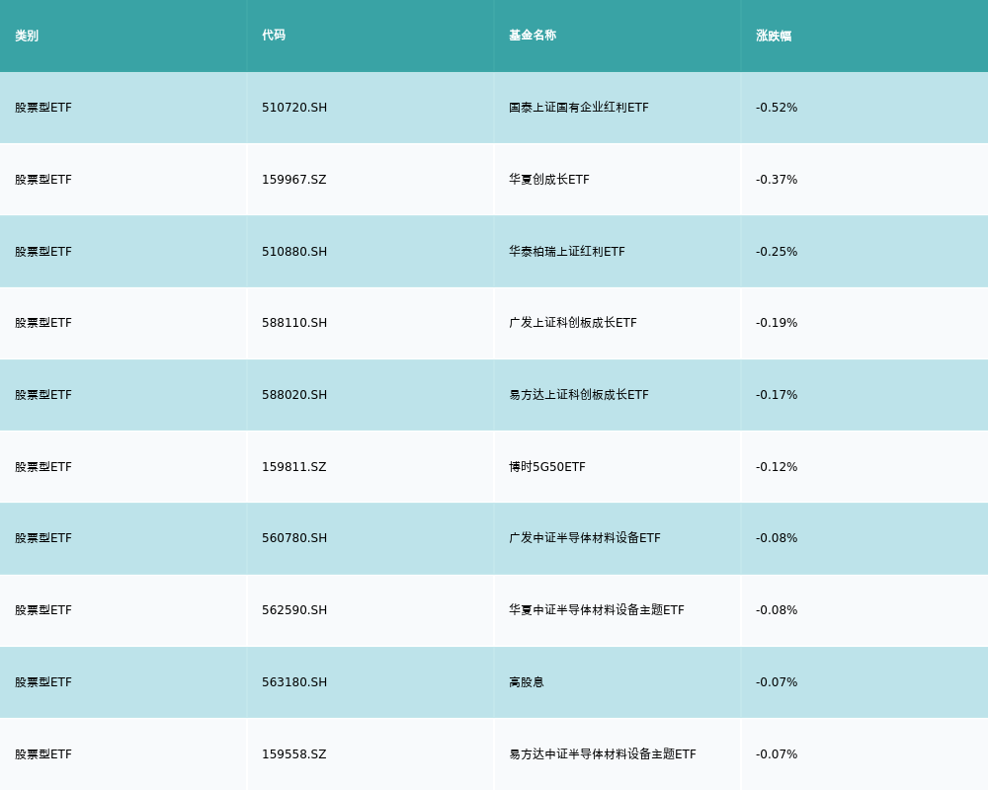The width and height of the screenshot is (988, 790).
Task: Select fund name 广发中证半导体材料设备ETF
Action: point(585,538)
